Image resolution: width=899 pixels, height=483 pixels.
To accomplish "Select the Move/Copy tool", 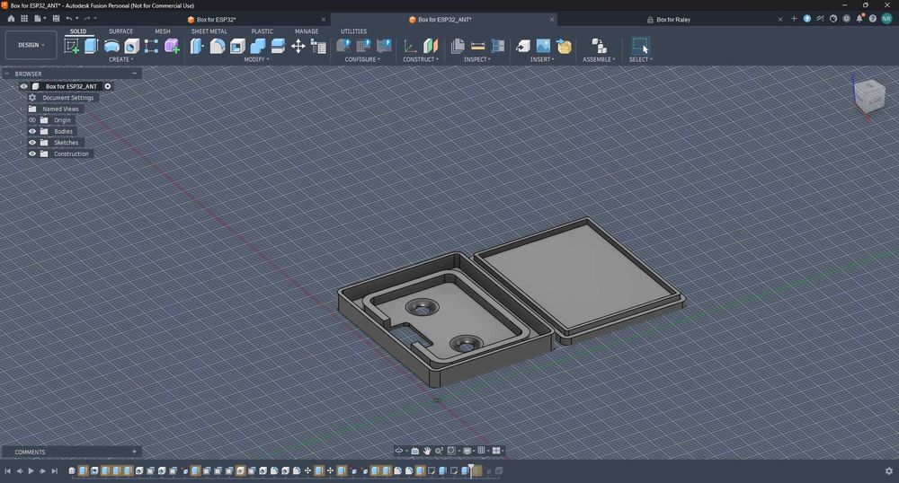I will coord(298,47).
